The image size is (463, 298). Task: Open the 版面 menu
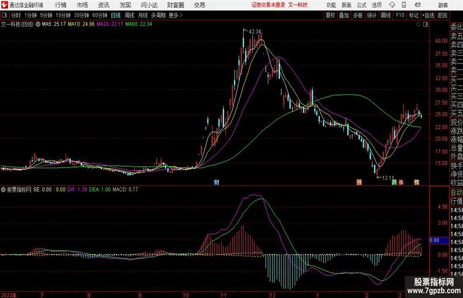click(x=347, y=5)
